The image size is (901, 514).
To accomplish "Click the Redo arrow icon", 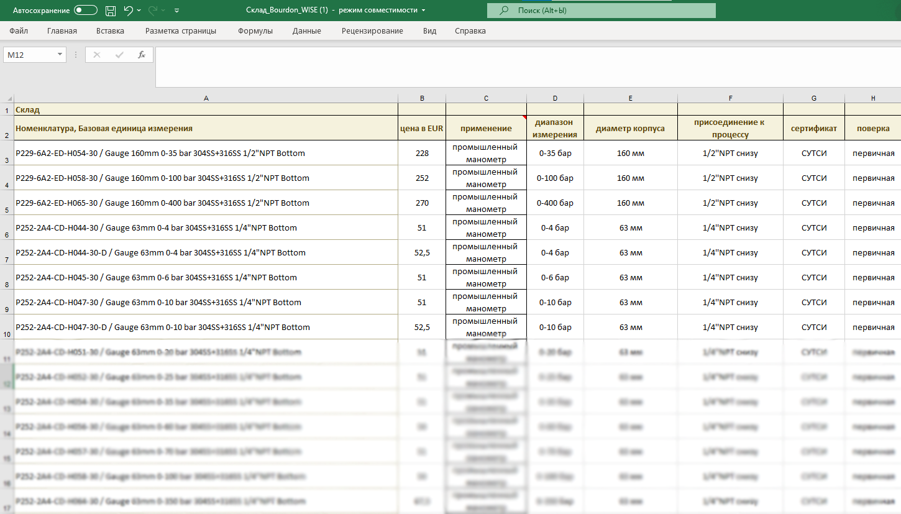I will click(x=152, y=11).
